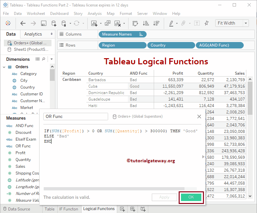Select the Category dimension

tap(28, 74)
